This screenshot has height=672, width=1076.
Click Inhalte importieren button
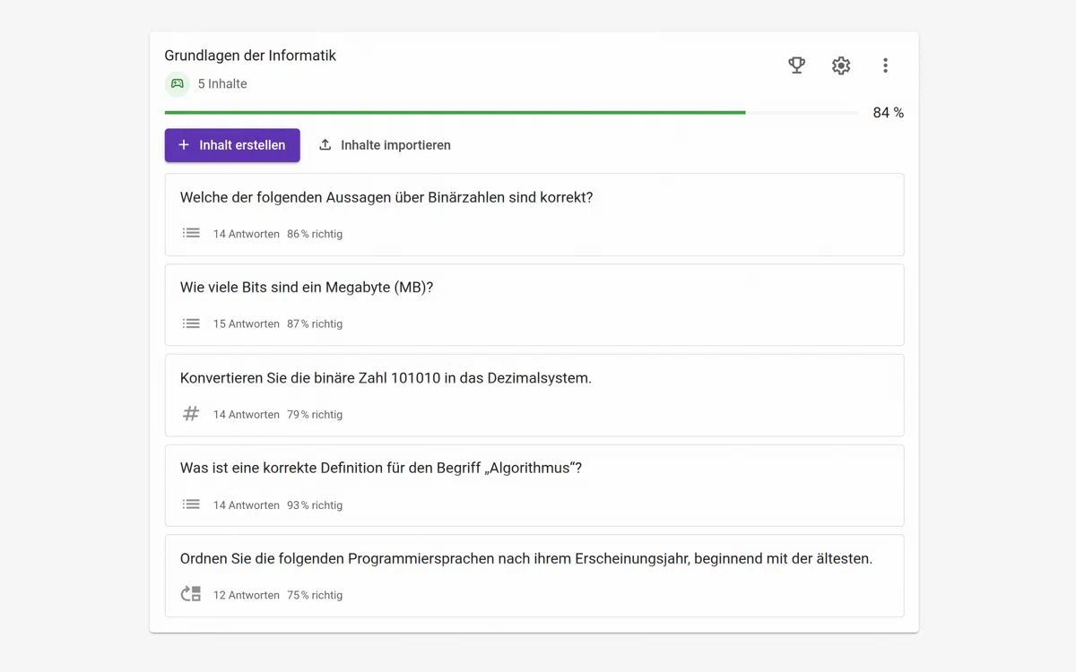point(386,145)
